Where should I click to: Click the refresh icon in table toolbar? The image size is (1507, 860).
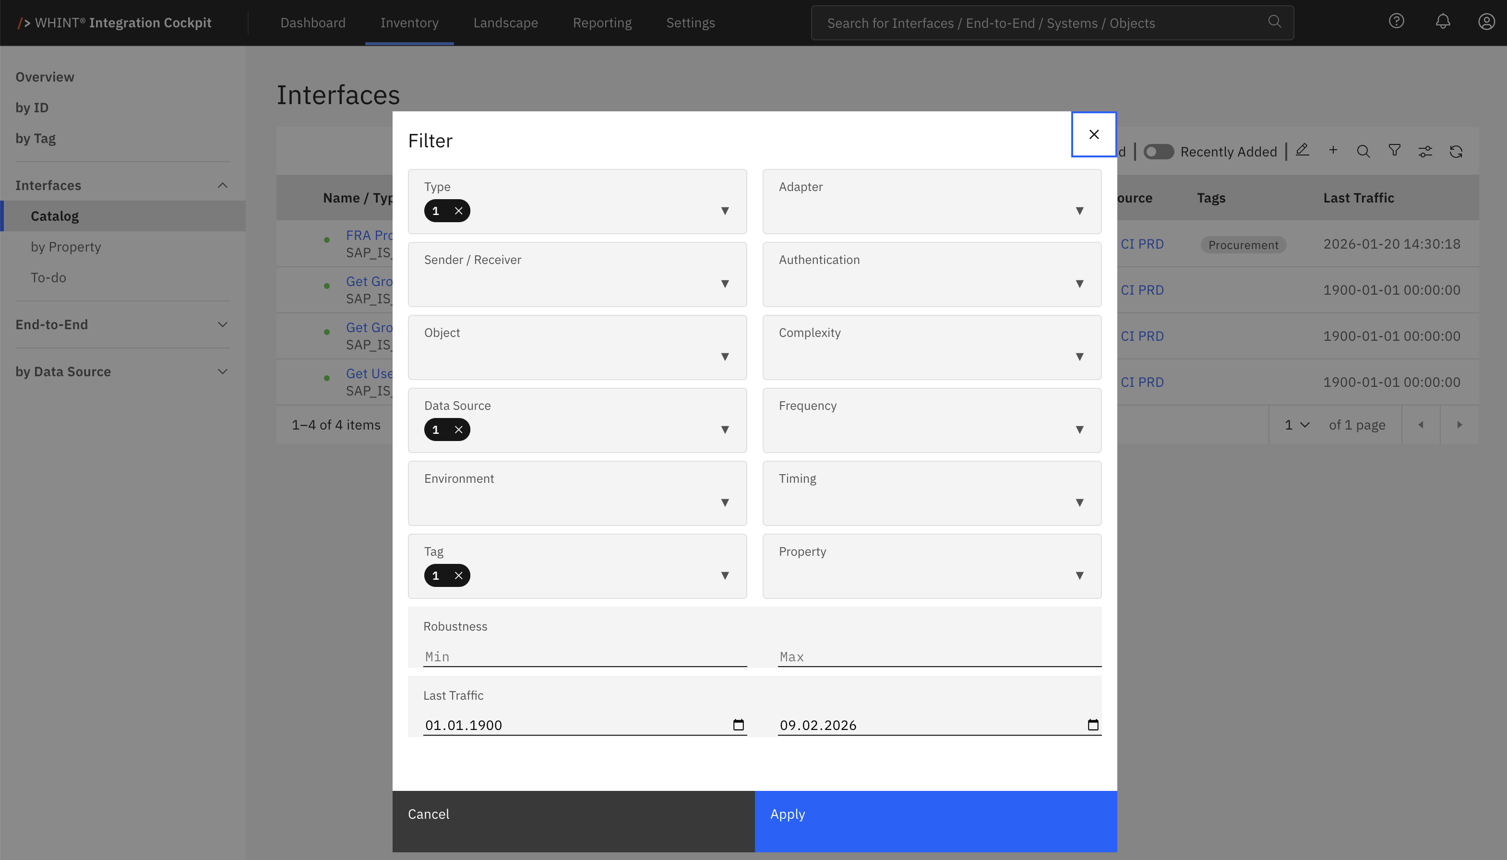pos(1456,152)
